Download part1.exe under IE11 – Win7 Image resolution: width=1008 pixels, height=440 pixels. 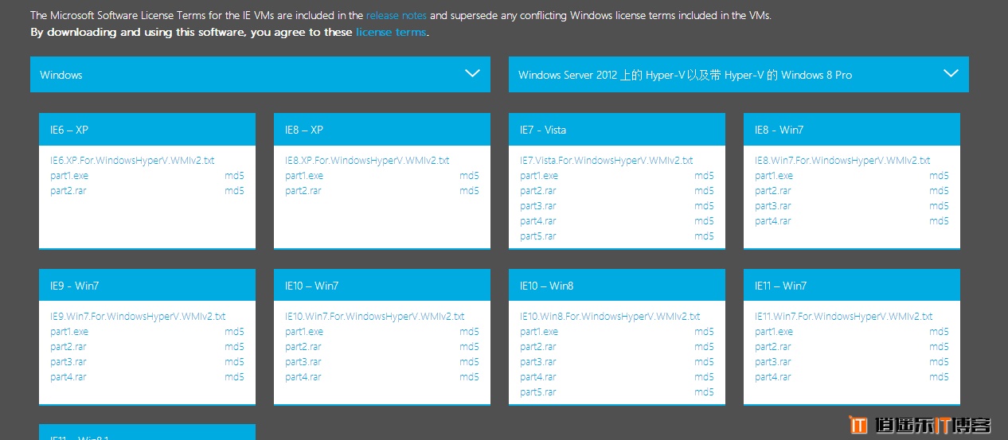[x=774, y=332]
